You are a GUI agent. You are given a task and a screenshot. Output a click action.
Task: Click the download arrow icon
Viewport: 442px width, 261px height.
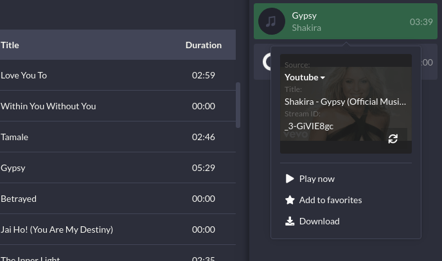[290, 221]
